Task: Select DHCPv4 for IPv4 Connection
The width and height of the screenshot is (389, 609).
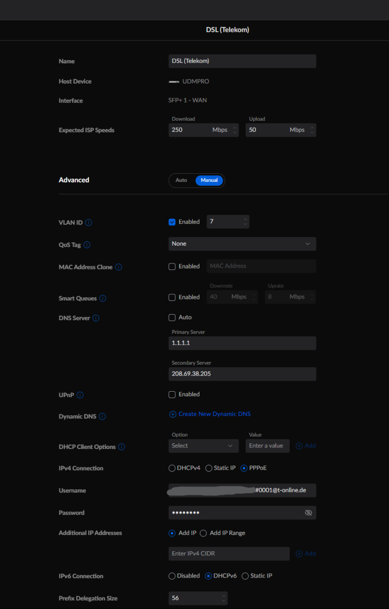Action: [x=172, y=468]
